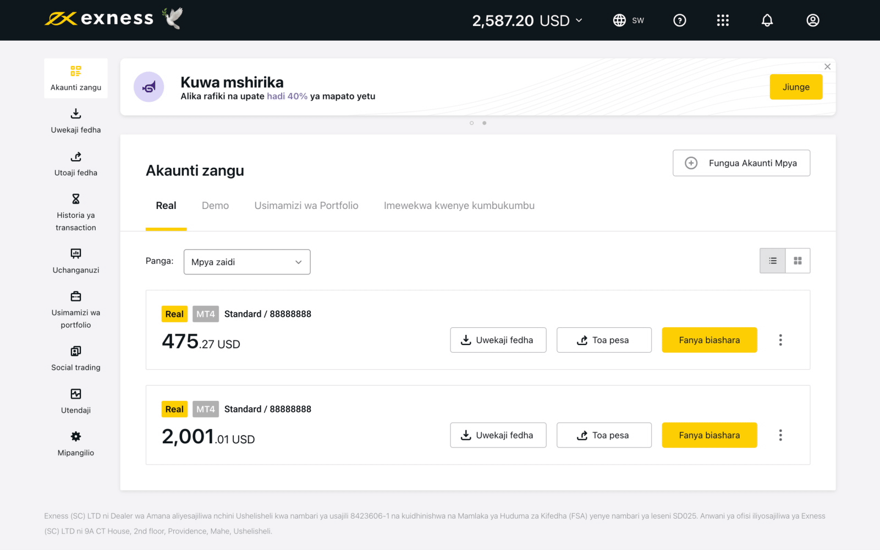This screenshot has height=550, width=880.
Task: Click Fungua Akaunti Mpya button
Action: click(741, 163)
